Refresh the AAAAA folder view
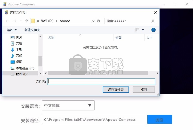The width and height of the screenshot is (193, 130). tap(99, 21)
